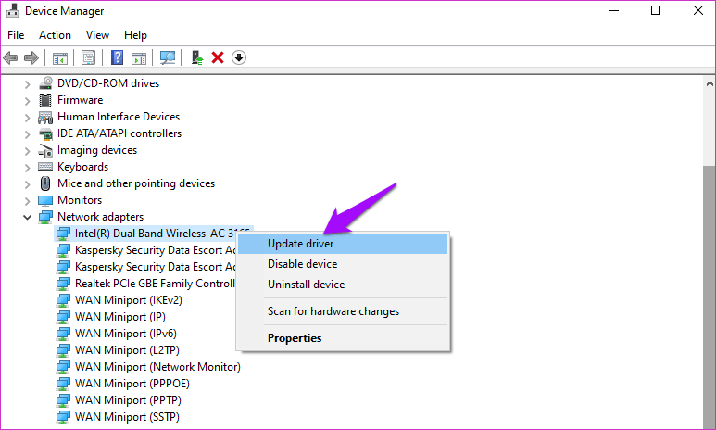Click the Network adapters category icon
Screen dimensions: 716x430
point(45,217)
